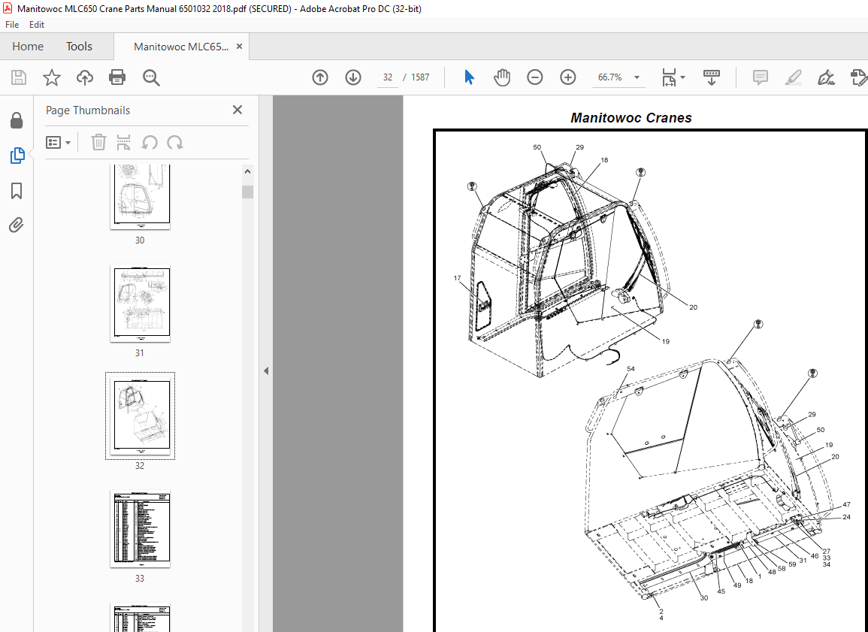Select the page 32 thumbnail
Viewport: 868px width, 632px height.
coord(140,416)
